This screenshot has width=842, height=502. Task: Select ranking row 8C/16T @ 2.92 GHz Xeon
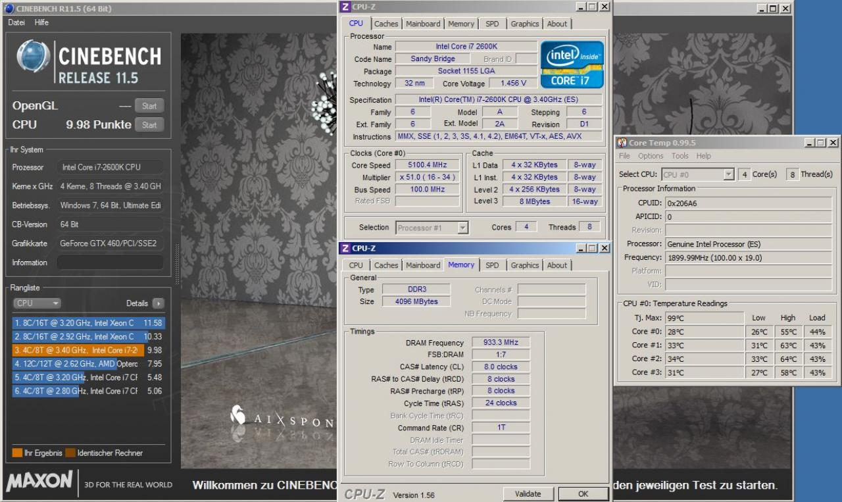(x=88, y=336)
